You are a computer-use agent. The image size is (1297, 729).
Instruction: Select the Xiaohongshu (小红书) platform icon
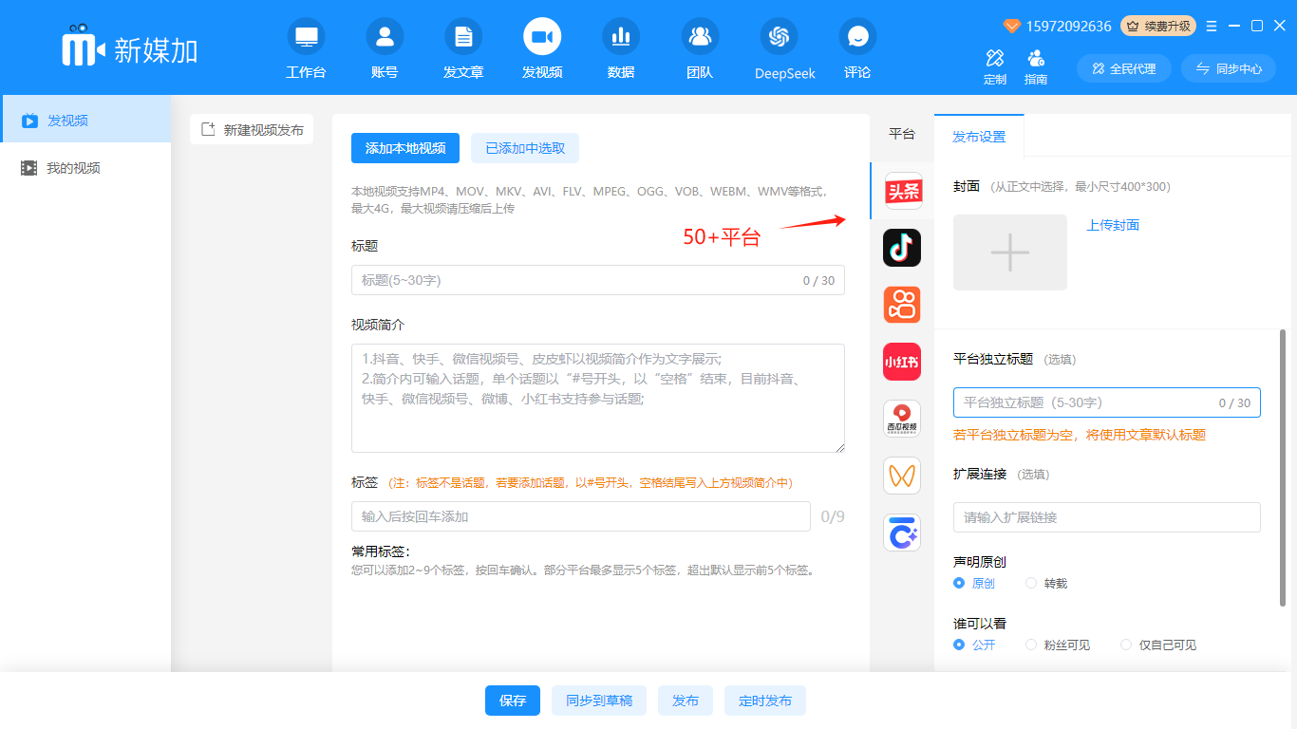click(902, 362)
